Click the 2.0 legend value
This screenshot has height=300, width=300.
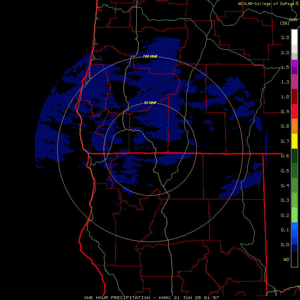pos(285,52)
